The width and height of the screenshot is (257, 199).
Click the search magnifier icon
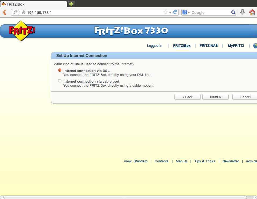pyautogui.click(x=233, y=12)
